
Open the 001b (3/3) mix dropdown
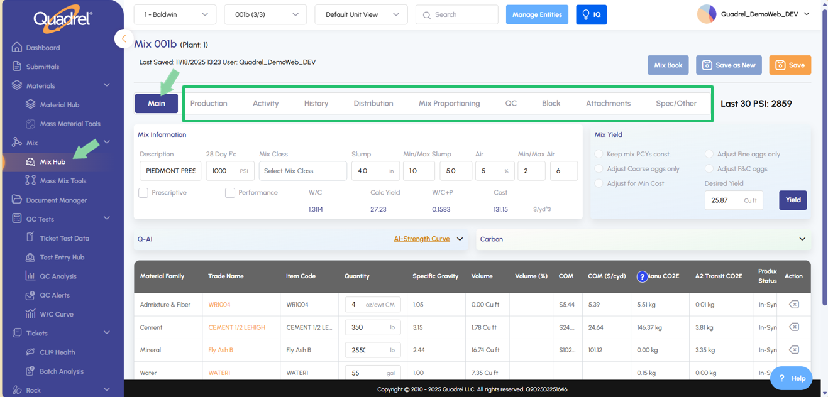pyautogui.click(x=265, y=14)
